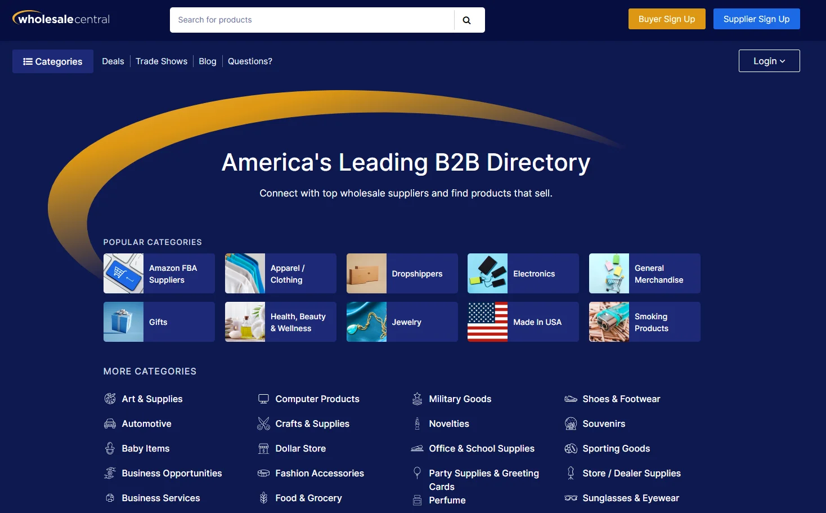Open the Blog link
This screenshot has width=826, height=513.
[207, 61]
